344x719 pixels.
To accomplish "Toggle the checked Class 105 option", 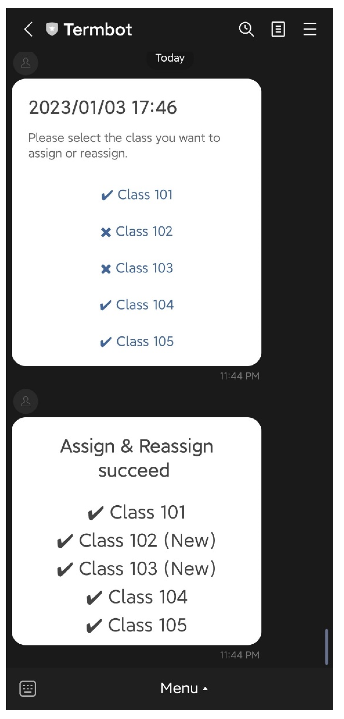I will [x=137, y=341].
